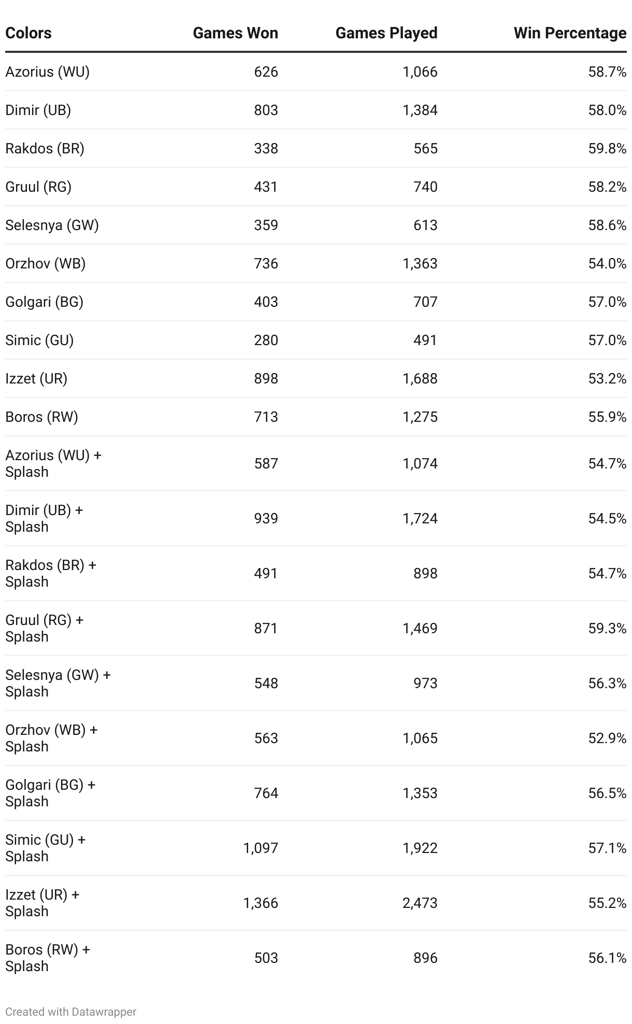Select the Golgari (BG) row label

[x=44, y=302]
